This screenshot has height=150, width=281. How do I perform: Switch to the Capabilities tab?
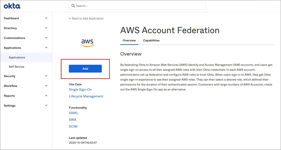point(151,40)
